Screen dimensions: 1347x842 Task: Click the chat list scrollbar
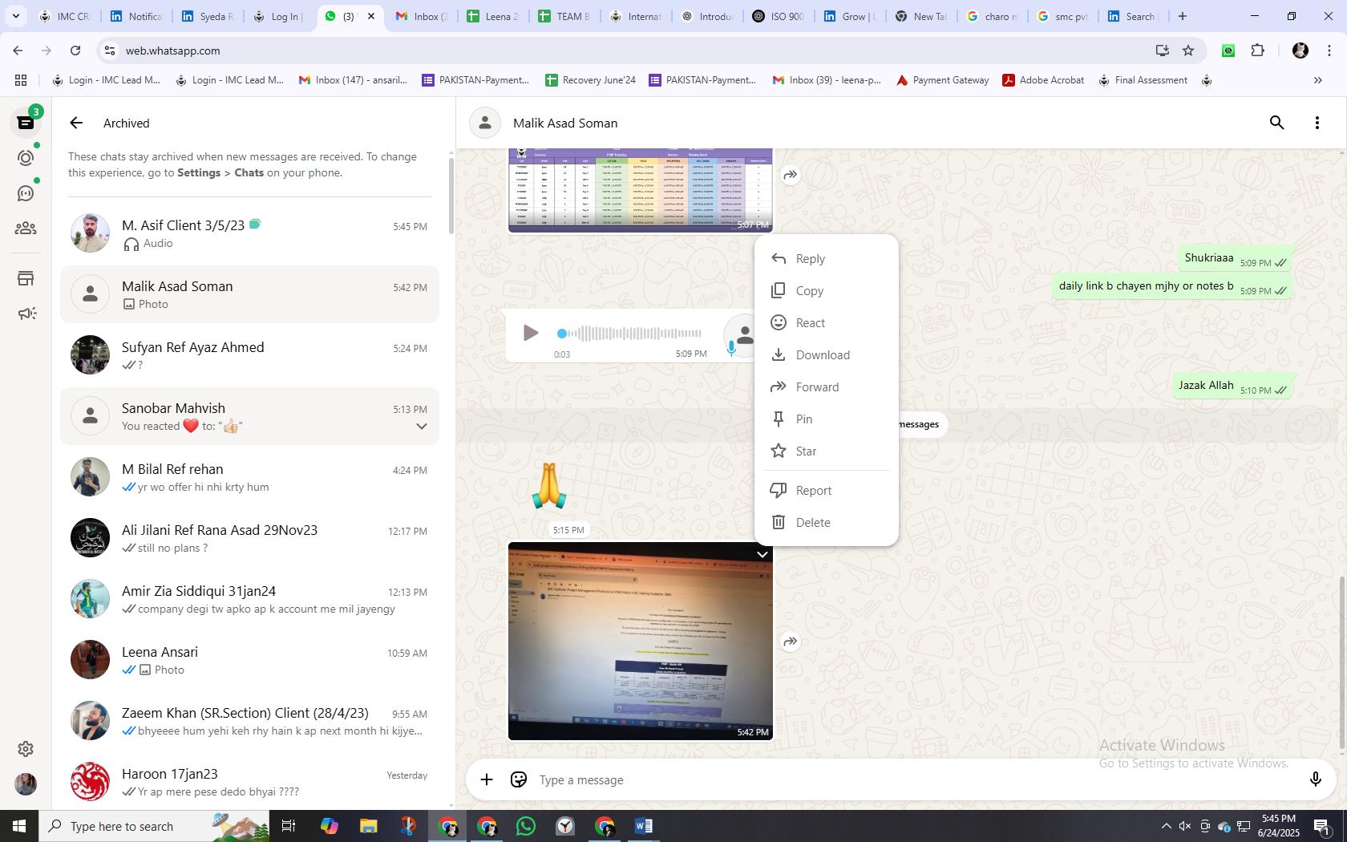point(451,194)
